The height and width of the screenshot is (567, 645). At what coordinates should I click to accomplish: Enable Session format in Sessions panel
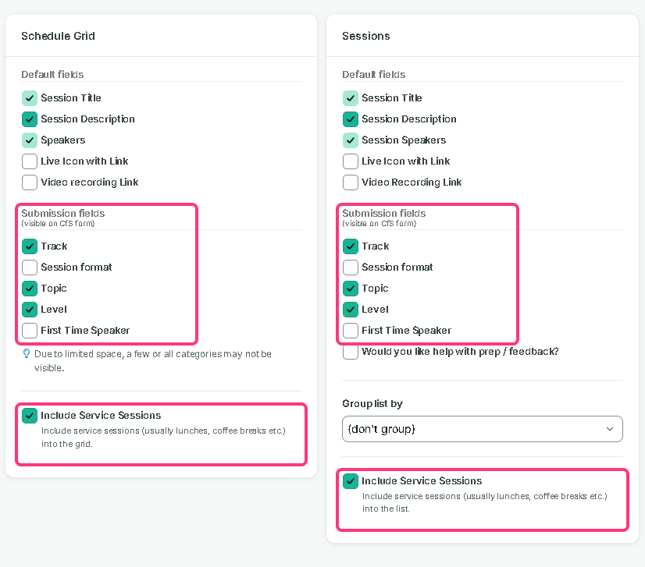(351, 268)
